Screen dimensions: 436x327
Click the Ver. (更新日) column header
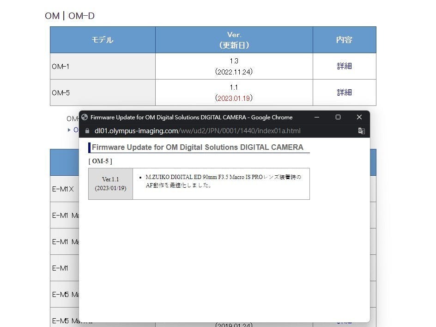pyautogui.click(x=234, y=40)
